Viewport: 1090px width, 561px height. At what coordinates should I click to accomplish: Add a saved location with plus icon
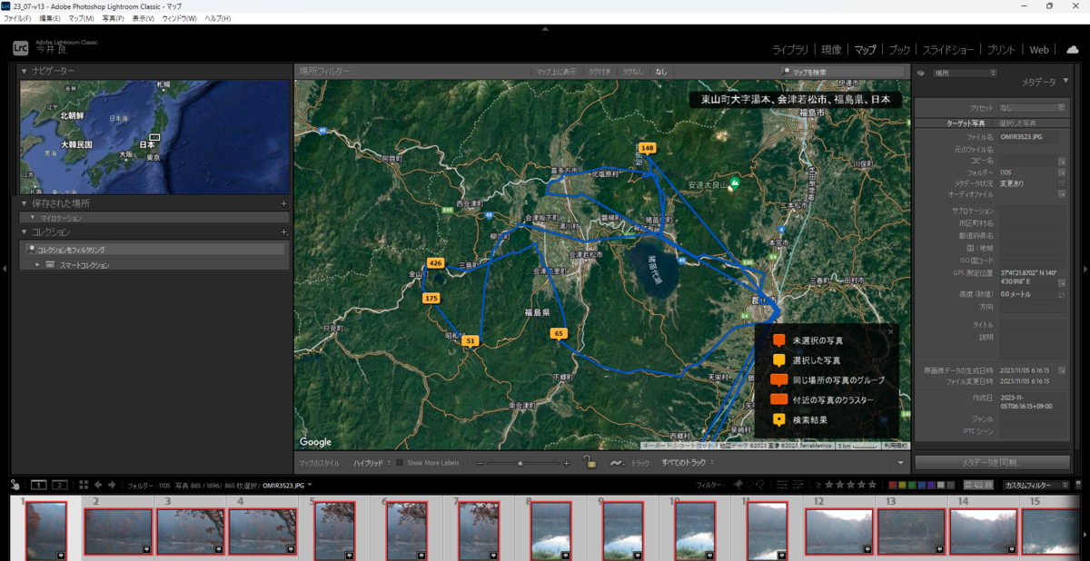tap(283, 203)
